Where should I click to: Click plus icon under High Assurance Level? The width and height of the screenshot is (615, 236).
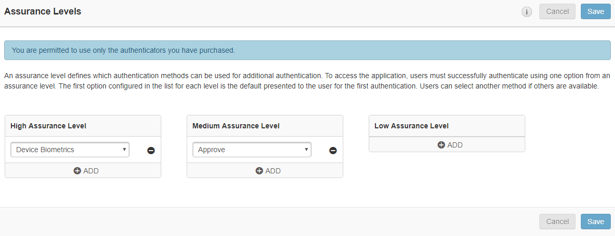pos(77,171)
